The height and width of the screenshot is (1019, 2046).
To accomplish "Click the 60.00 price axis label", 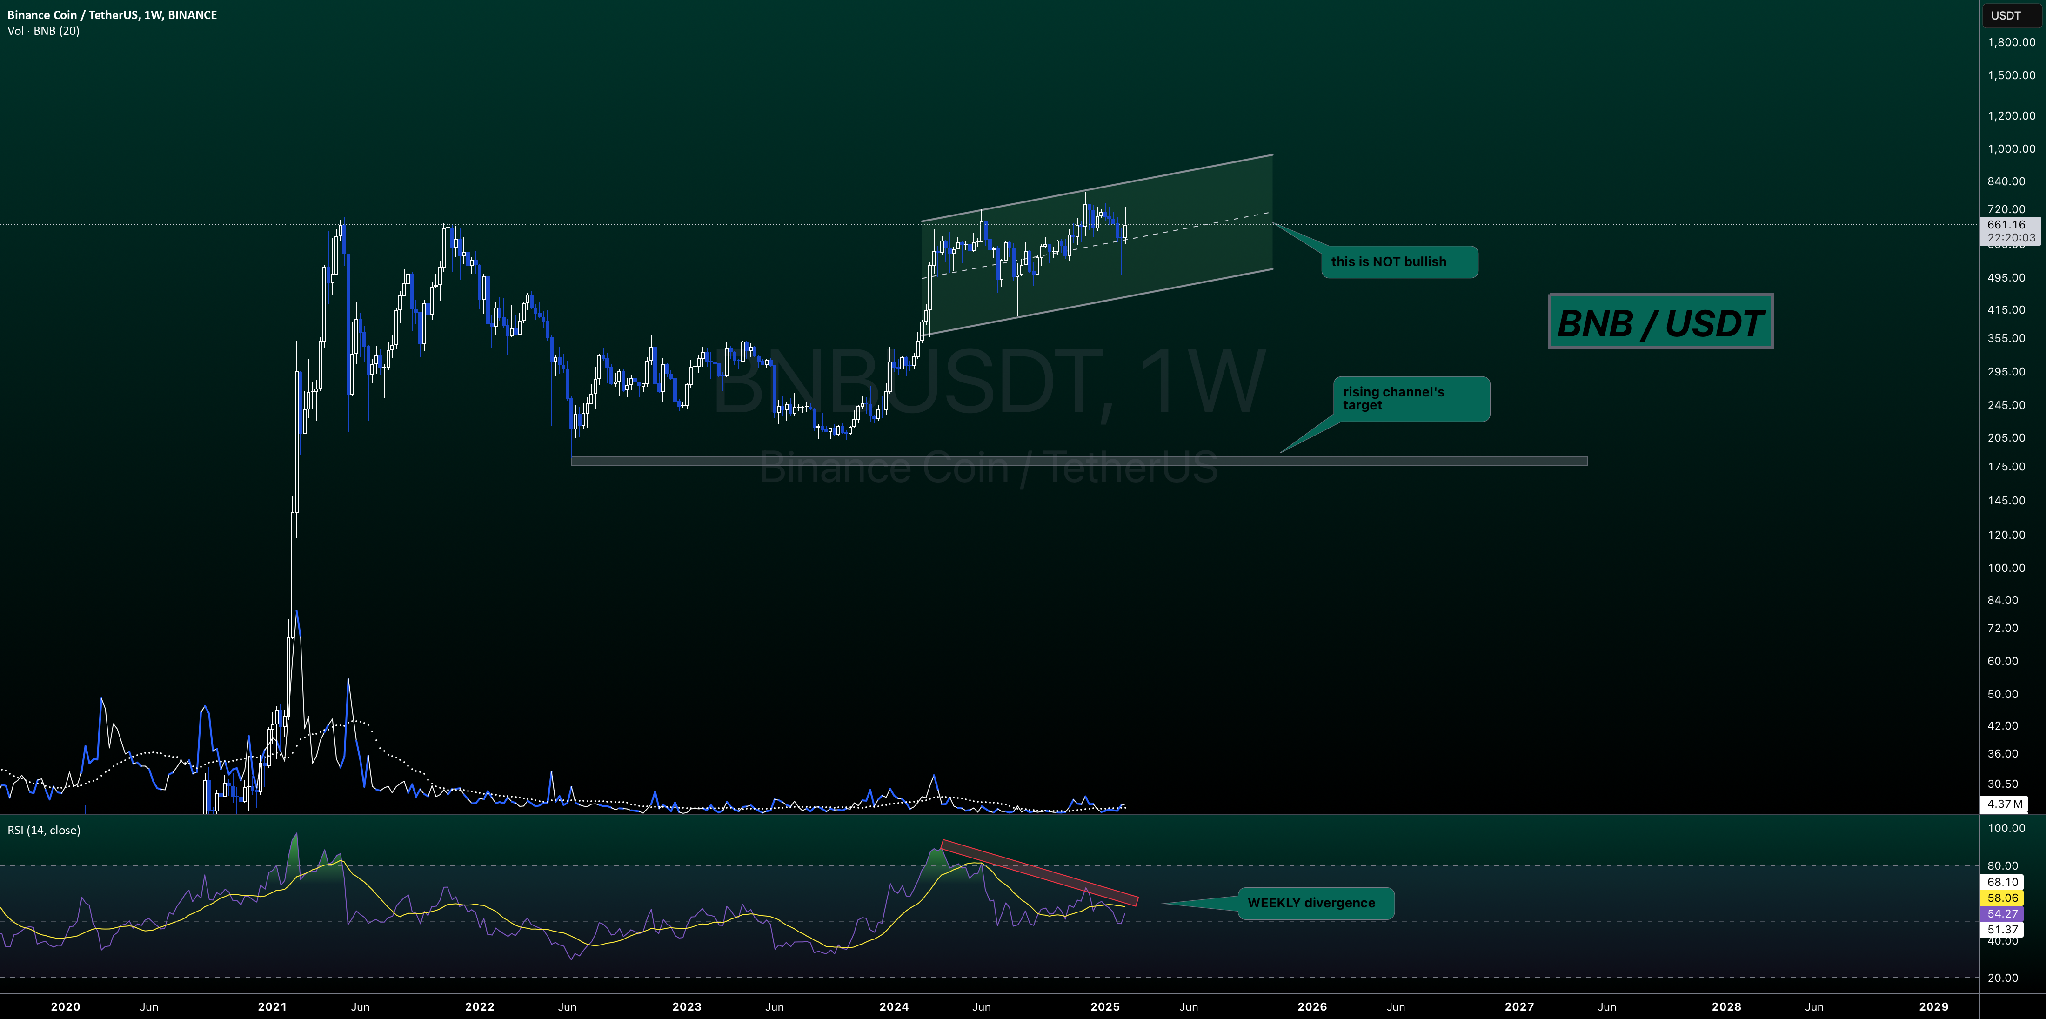I will tap(2003, 661).
